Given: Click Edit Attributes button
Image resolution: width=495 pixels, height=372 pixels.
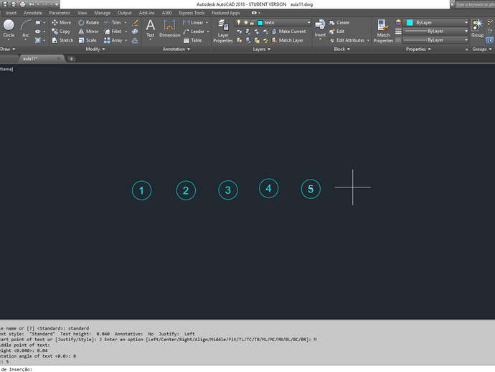Looking at the screenshot, I should tap(347, 40).
